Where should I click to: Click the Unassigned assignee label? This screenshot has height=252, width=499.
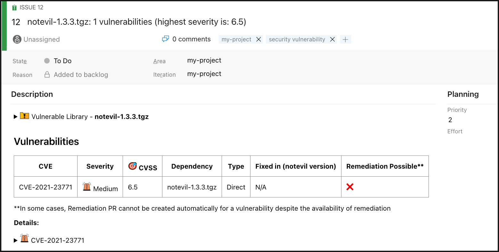42,39
